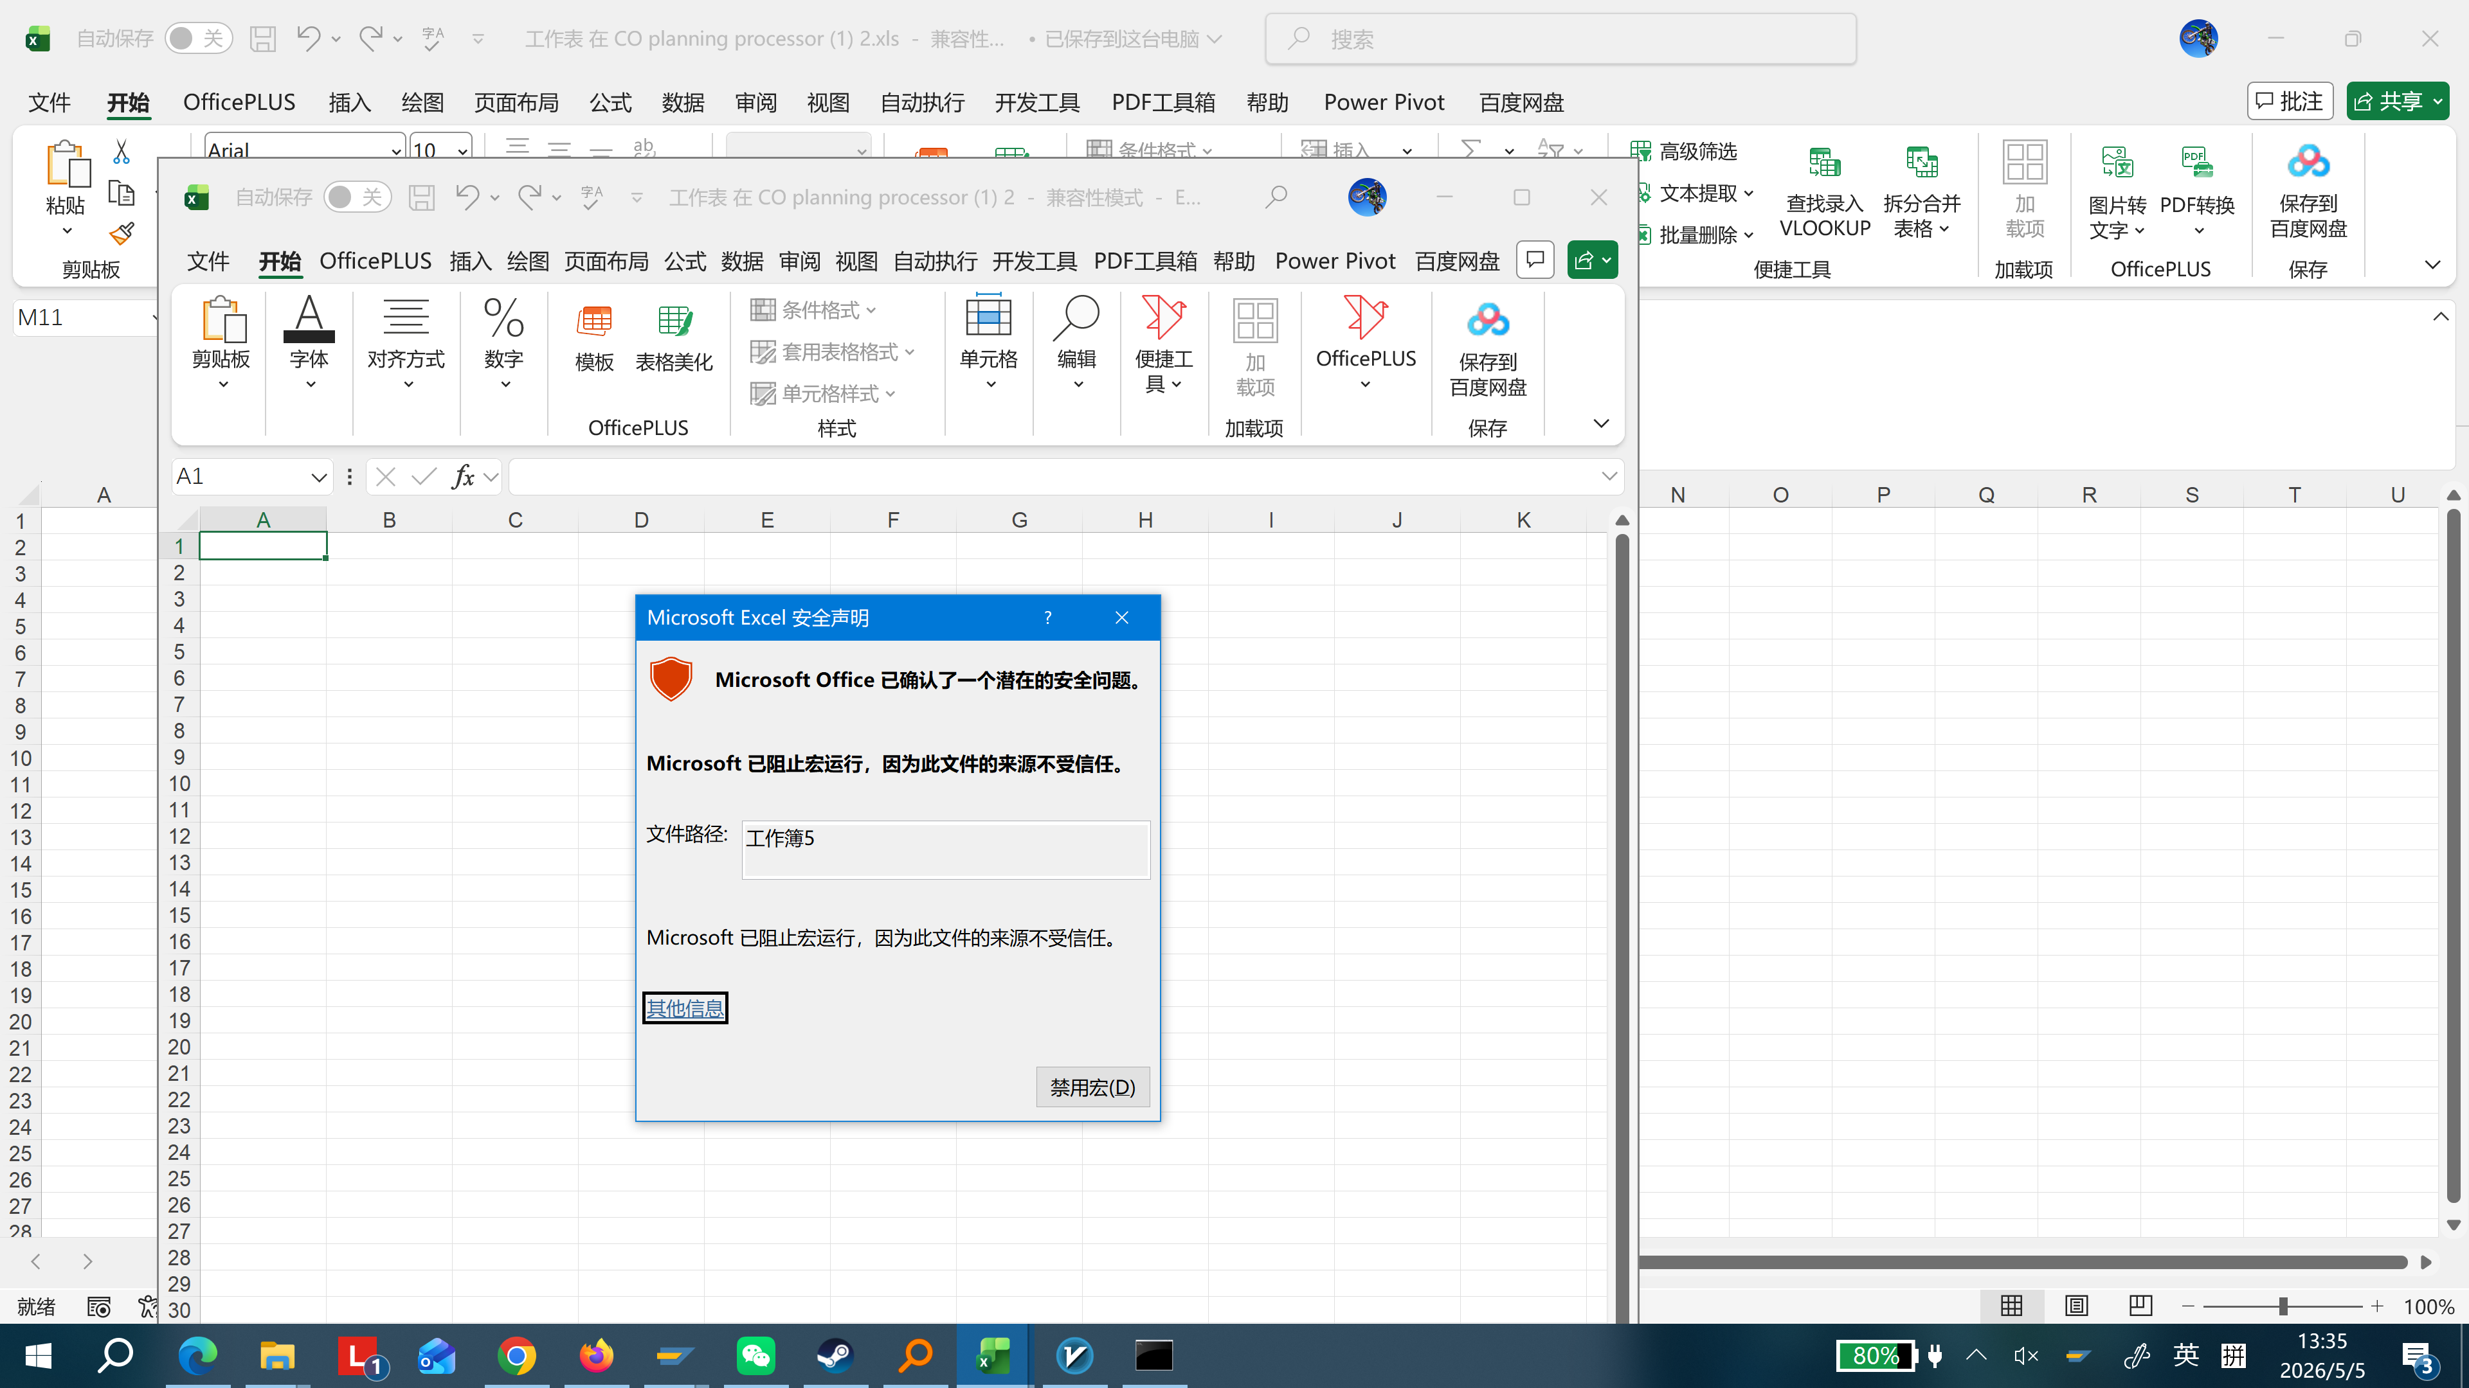
Task: Open 保存到百度网盘 in front window ribbon
Action: [1488, 350]
